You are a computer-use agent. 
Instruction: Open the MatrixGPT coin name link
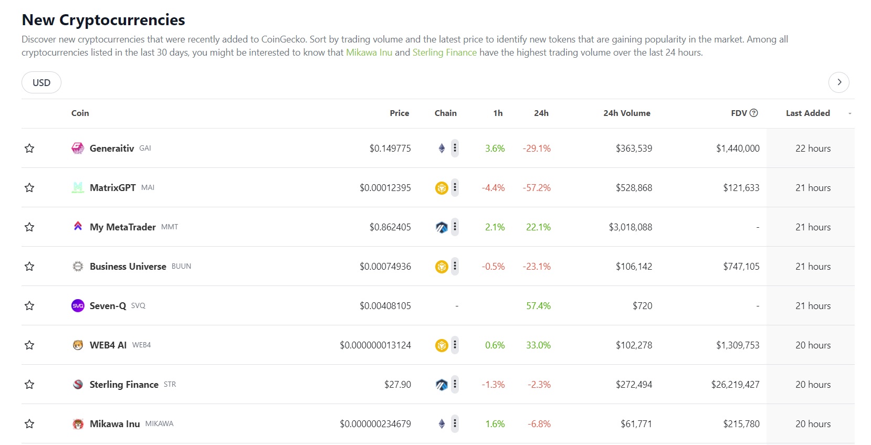coord(113,188)
